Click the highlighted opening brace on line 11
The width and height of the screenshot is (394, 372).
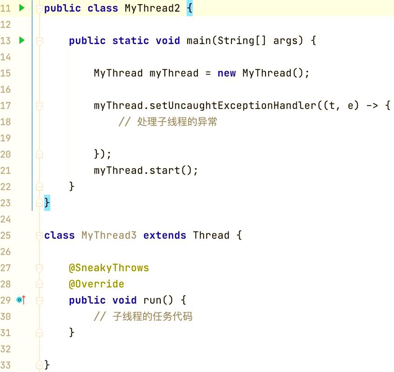pos(190,8)
